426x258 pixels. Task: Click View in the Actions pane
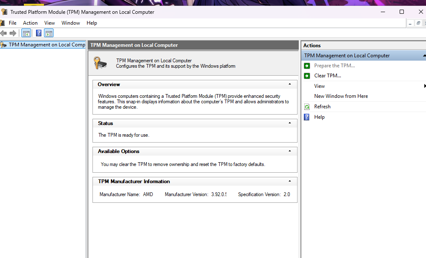pyautogui.click(x=319, y=86)
